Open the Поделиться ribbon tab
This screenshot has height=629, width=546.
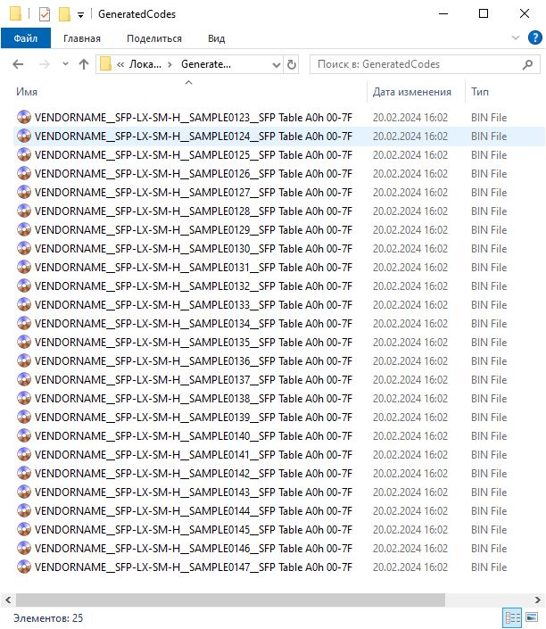click(154, 38)
